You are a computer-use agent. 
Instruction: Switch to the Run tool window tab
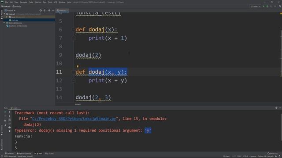point(38,153)
